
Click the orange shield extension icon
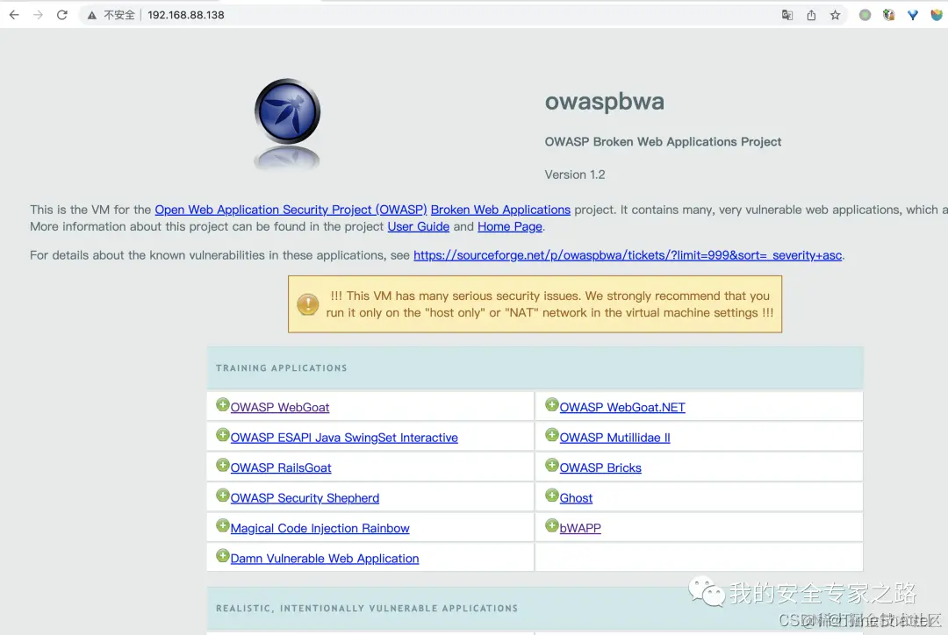pyautogui.click(x=937, y=15)
